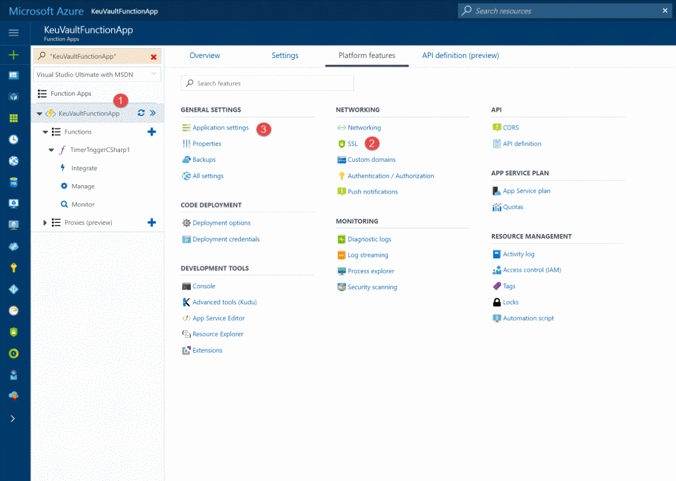Click the Quotas chart icon

[x=497, y=207]
